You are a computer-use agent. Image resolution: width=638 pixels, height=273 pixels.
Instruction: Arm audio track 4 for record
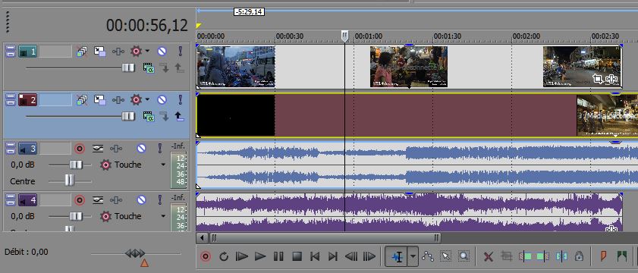pyautogui.click(x=80, y=199)
